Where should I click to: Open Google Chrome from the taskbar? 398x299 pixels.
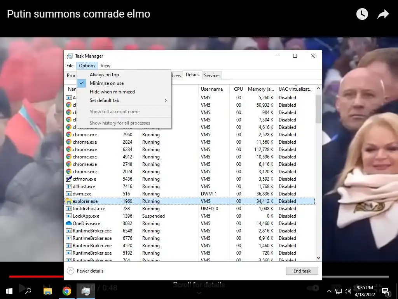click(67, 291)
